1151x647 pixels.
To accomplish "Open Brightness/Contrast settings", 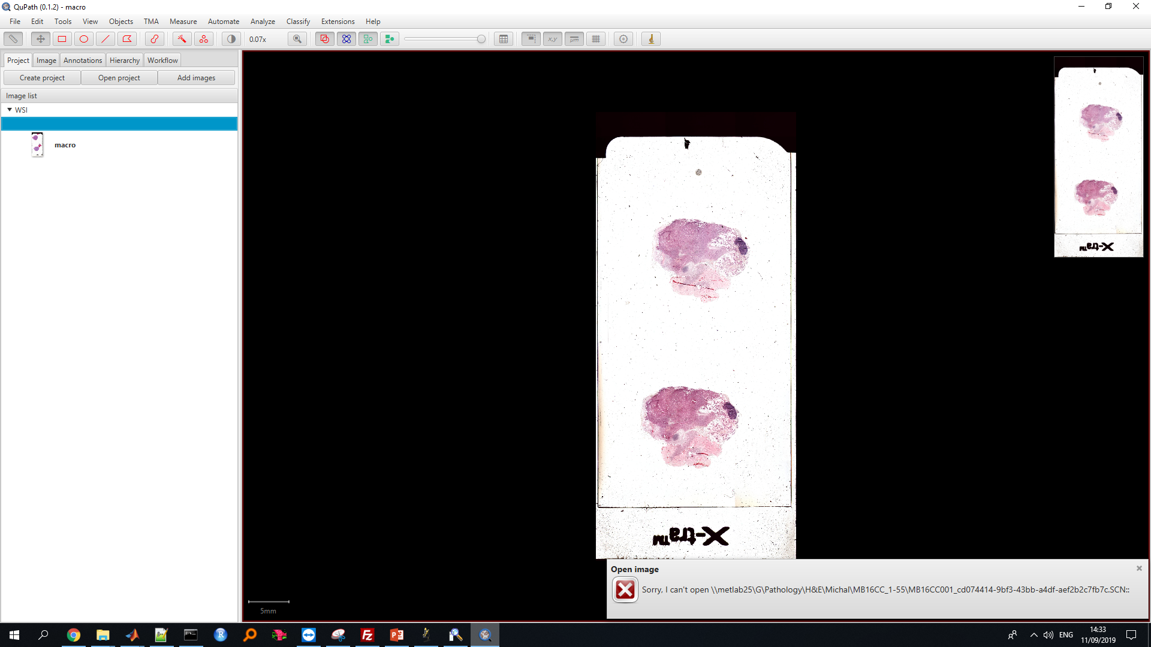I will coord(231,39).
